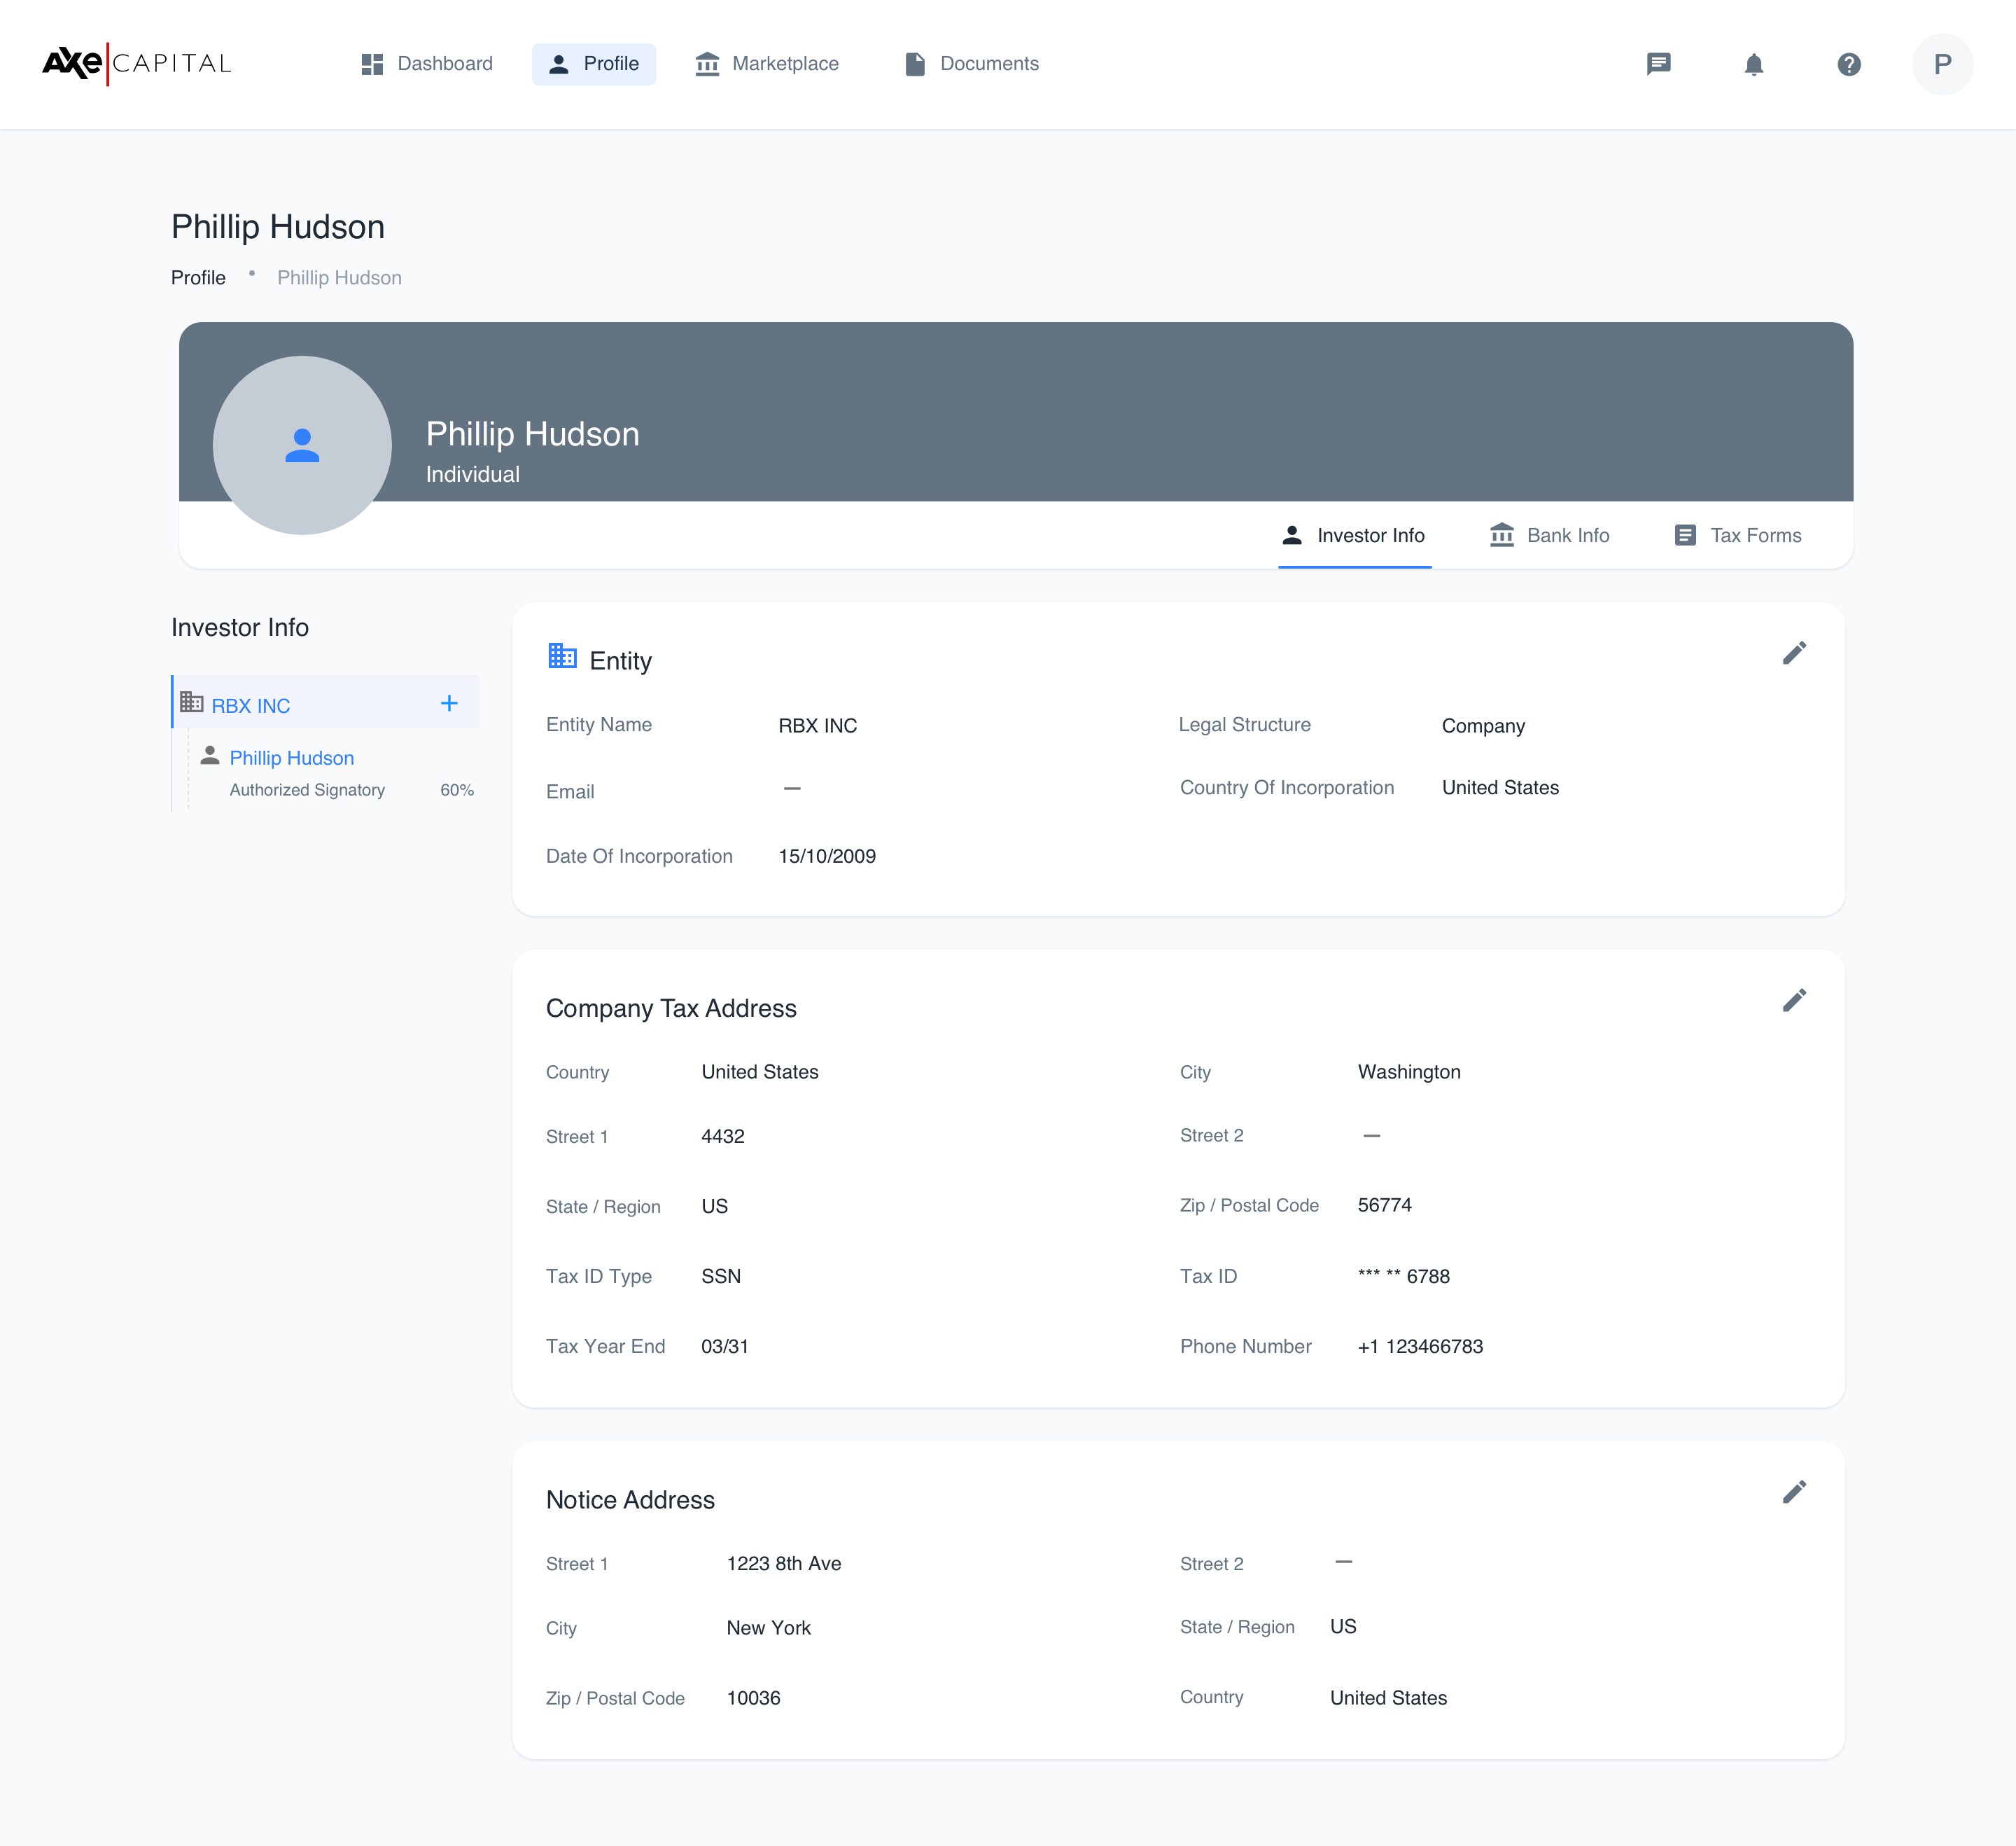Open the Documents navigation item
This screenshot has width=2016, height=1846.
pyautogui.click(x=971, y=64)
